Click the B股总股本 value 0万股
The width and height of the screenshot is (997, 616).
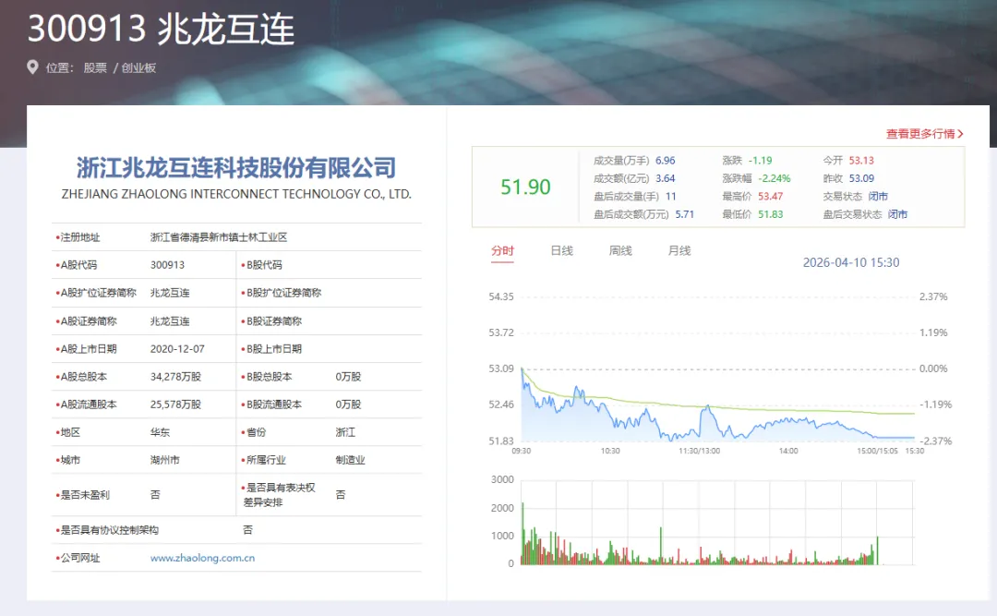(x=348, y=377)
